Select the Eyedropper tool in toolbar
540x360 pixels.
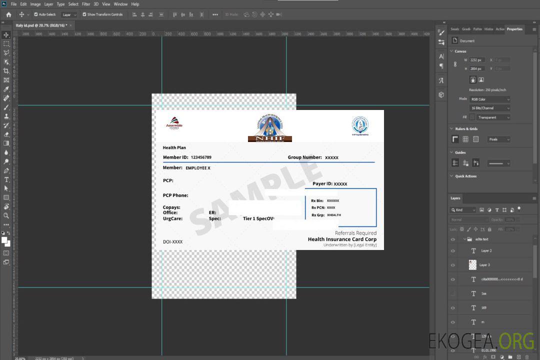pyautogui.click(x=6, y=89)
